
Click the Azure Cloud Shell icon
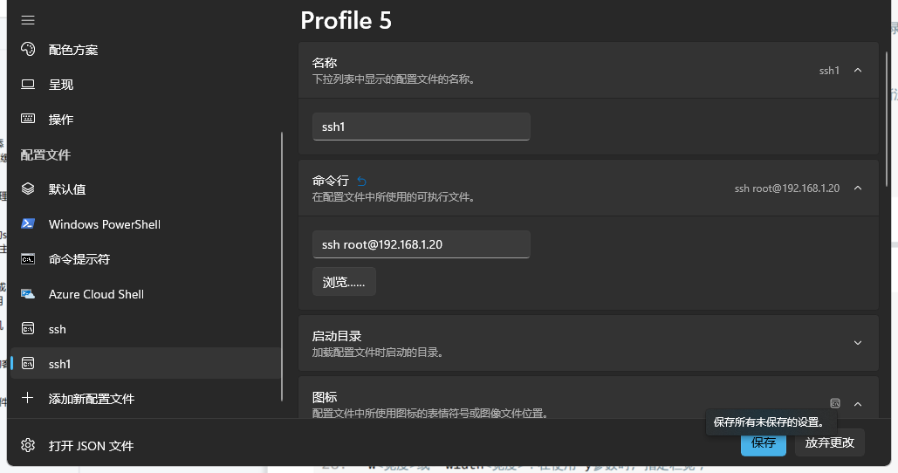28,294
